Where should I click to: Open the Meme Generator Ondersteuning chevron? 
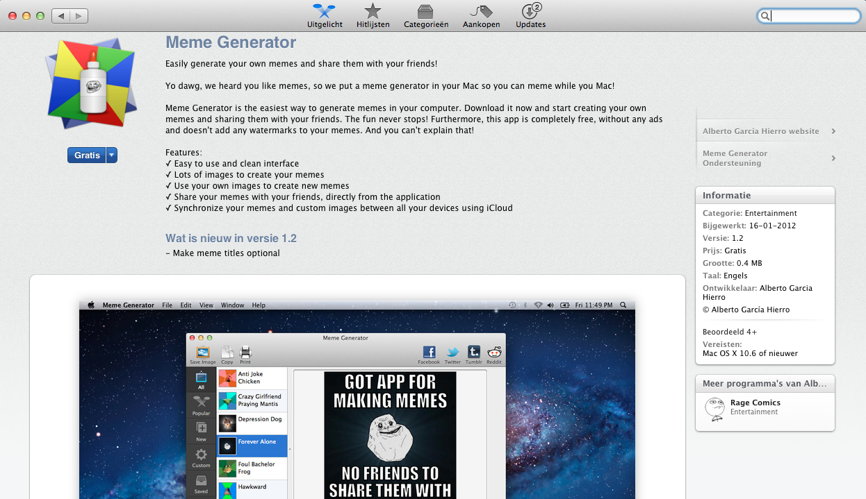tap(833, 158)
